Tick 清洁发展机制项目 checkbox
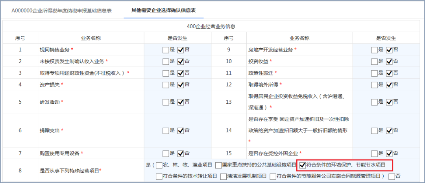Viewport: 425px width, 183px height. (x=224, y=177)
